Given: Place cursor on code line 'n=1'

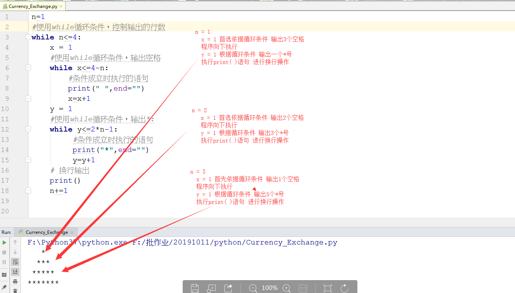Looking at the screenshot, I should (x=38, y=17).
